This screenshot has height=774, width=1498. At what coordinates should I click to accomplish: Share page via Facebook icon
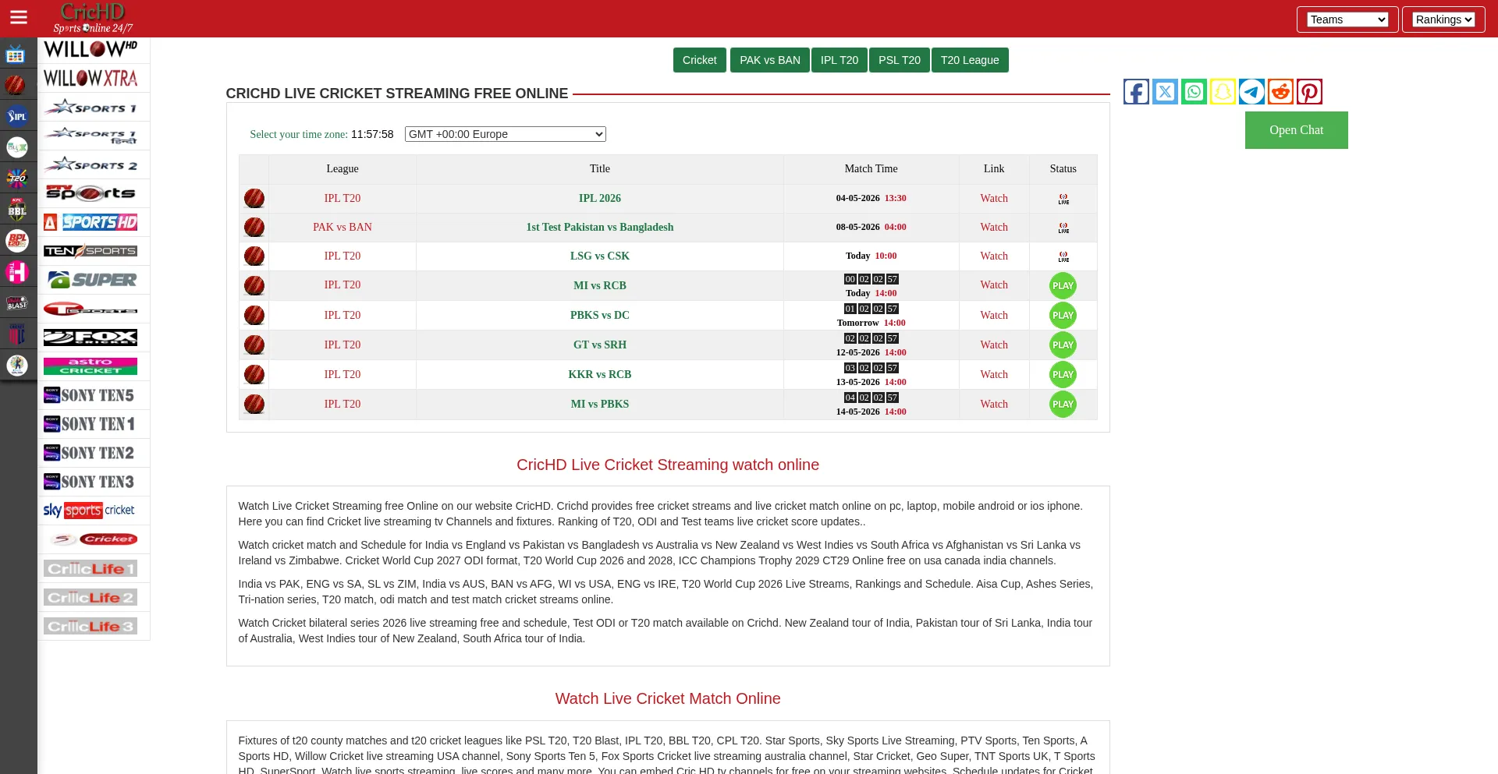(1136, 91)
